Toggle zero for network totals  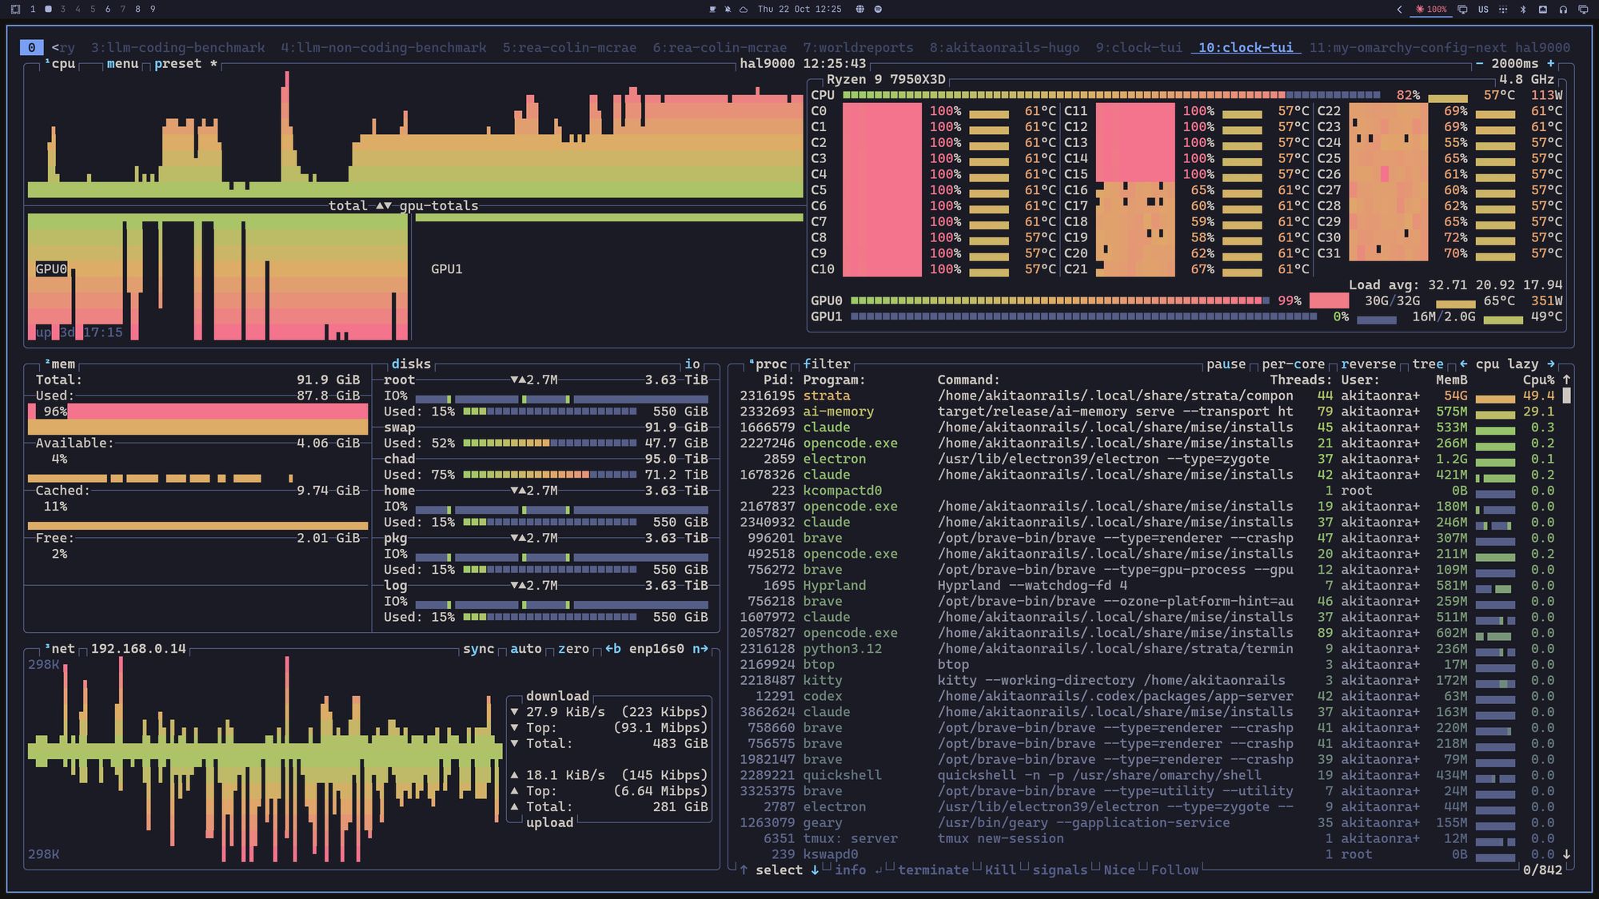(573, 648)
